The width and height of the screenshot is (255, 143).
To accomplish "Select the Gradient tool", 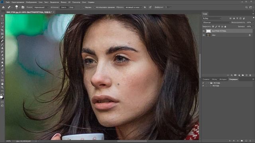I will point(2,59).
